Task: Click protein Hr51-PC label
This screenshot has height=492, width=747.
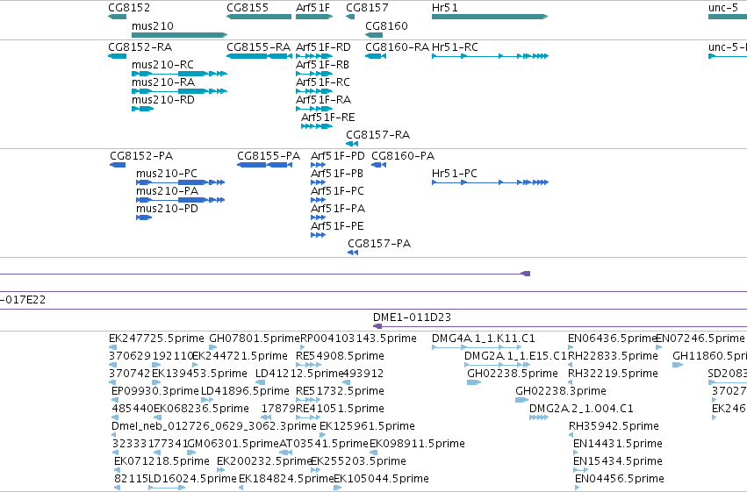Action: point(454,174)
